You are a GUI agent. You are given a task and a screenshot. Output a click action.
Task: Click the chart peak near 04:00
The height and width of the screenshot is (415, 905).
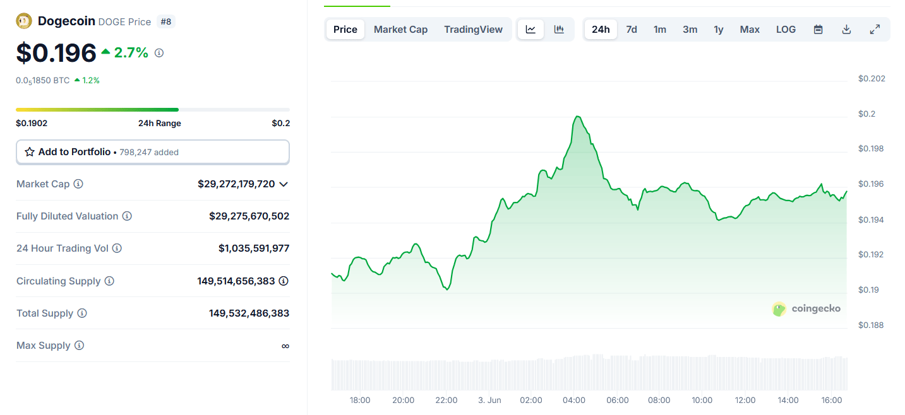(577, 117)
